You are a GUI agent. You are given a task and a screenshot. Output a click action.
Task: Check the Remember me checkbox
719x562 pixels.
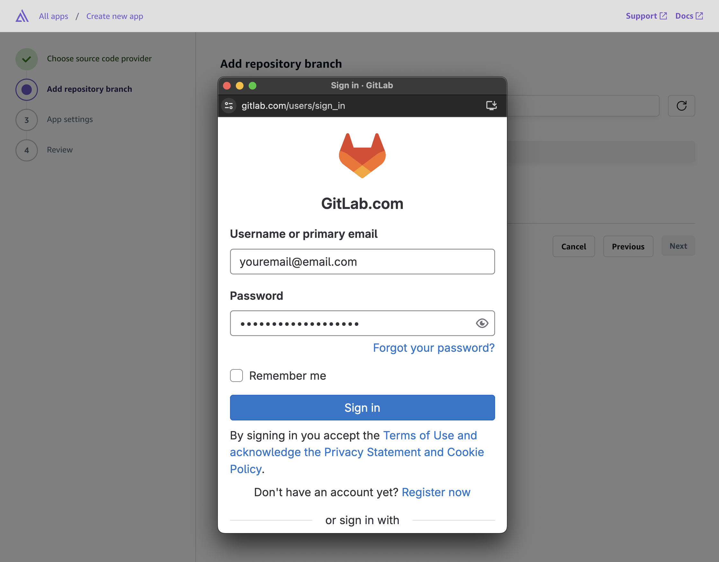click(x=236, y=376)
